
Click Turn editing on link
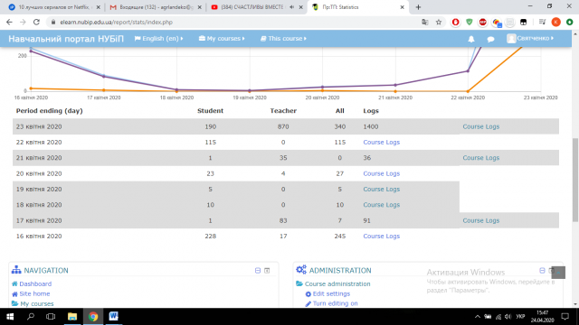coord(335,303)
